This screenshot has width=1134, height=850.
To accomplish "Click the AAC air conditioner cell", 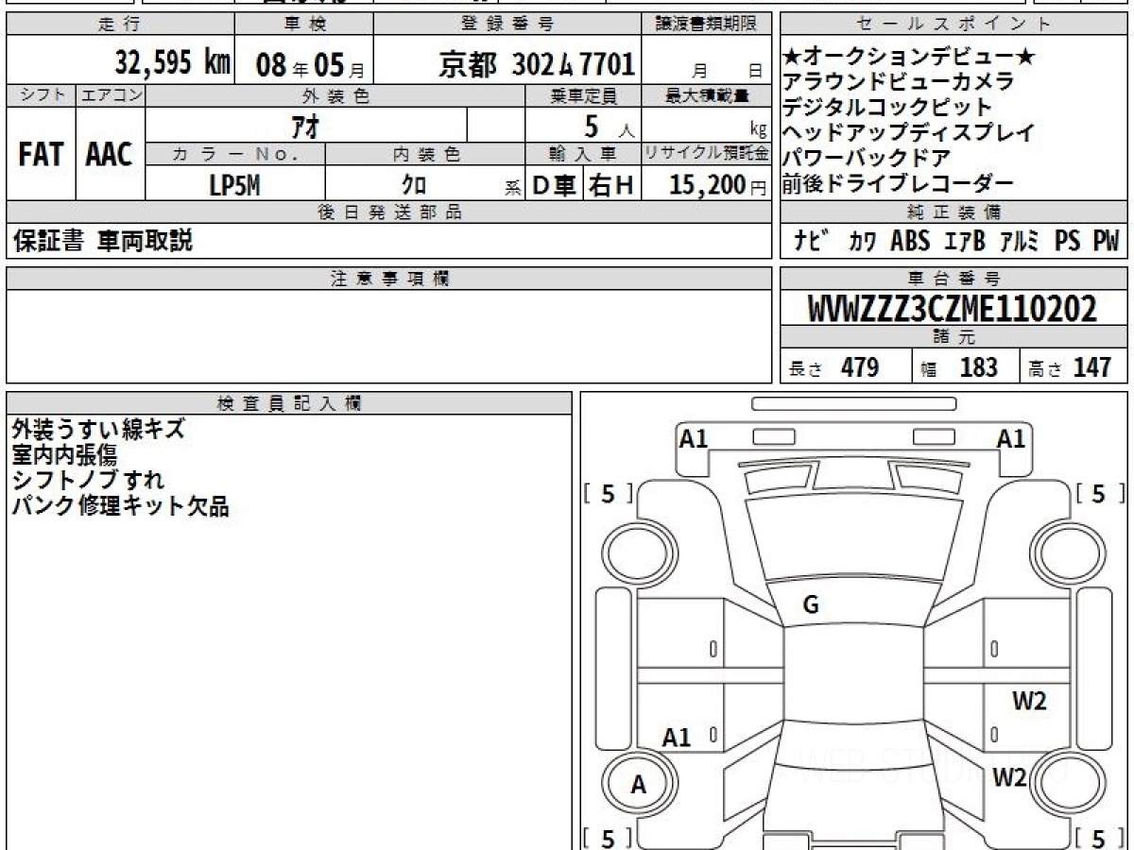I will click(110, 154).
